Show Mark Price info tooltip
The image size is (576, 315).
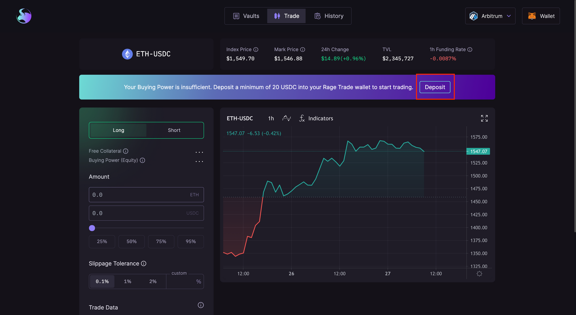point(302,50)
